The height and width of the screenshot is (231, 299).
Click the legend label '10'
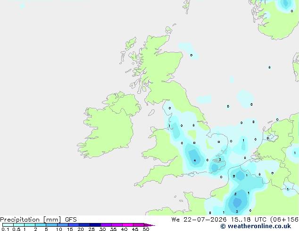tap(59, 229)
